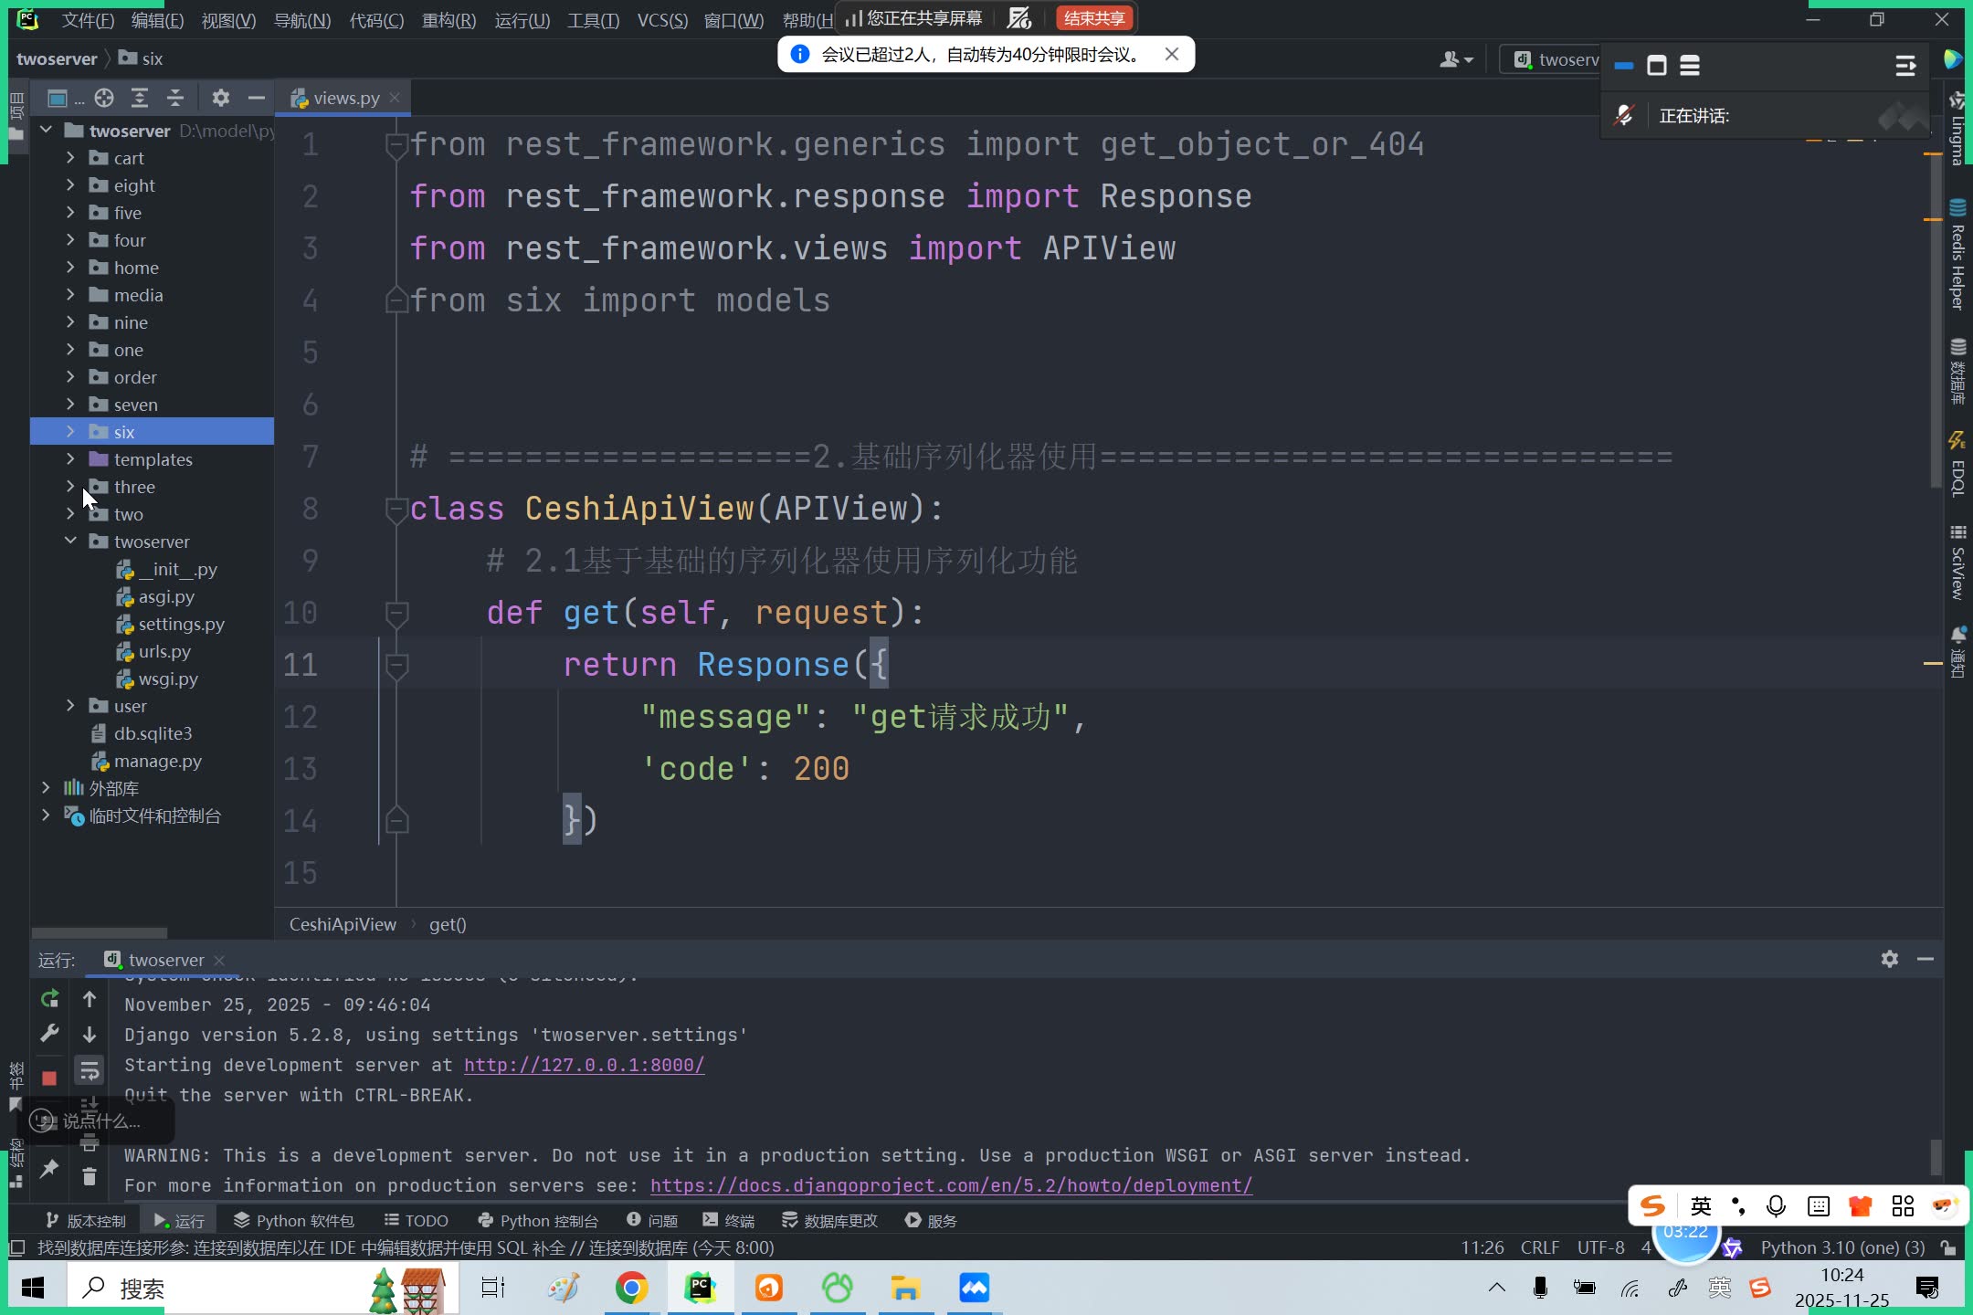Image resolution: width=1973 pixels, height=1315 pixels.
Task: Expand the 外部库 node
Action: coord(46,788)
